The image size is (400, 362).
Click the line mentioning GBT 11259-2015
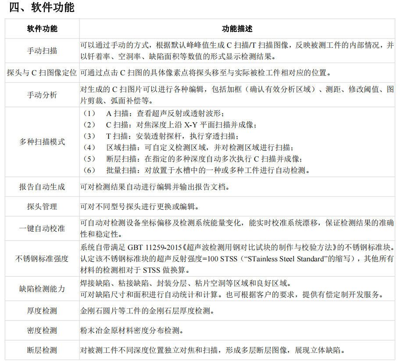click(237, 247)
